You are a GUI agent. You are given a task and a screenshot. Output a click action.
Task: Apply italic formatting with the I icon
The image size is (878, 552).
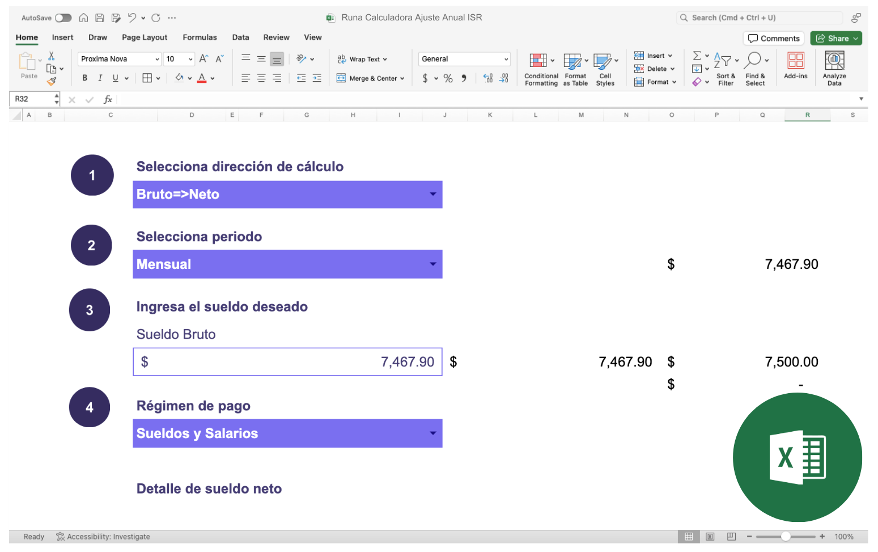tap(100, 78)
